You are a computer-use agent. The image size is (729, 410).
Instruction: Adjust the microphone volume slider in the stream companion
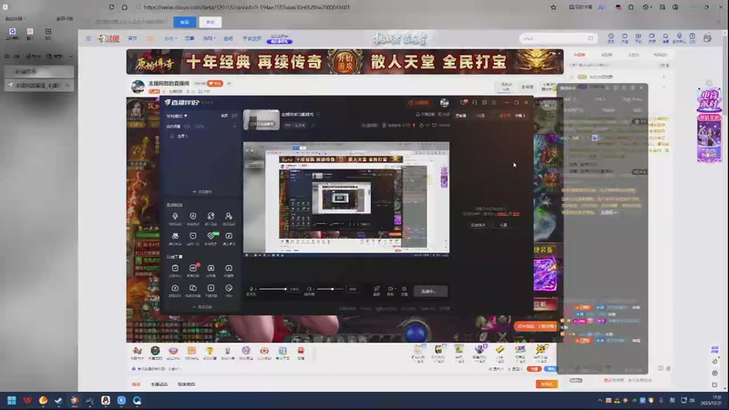click(272, 289)
